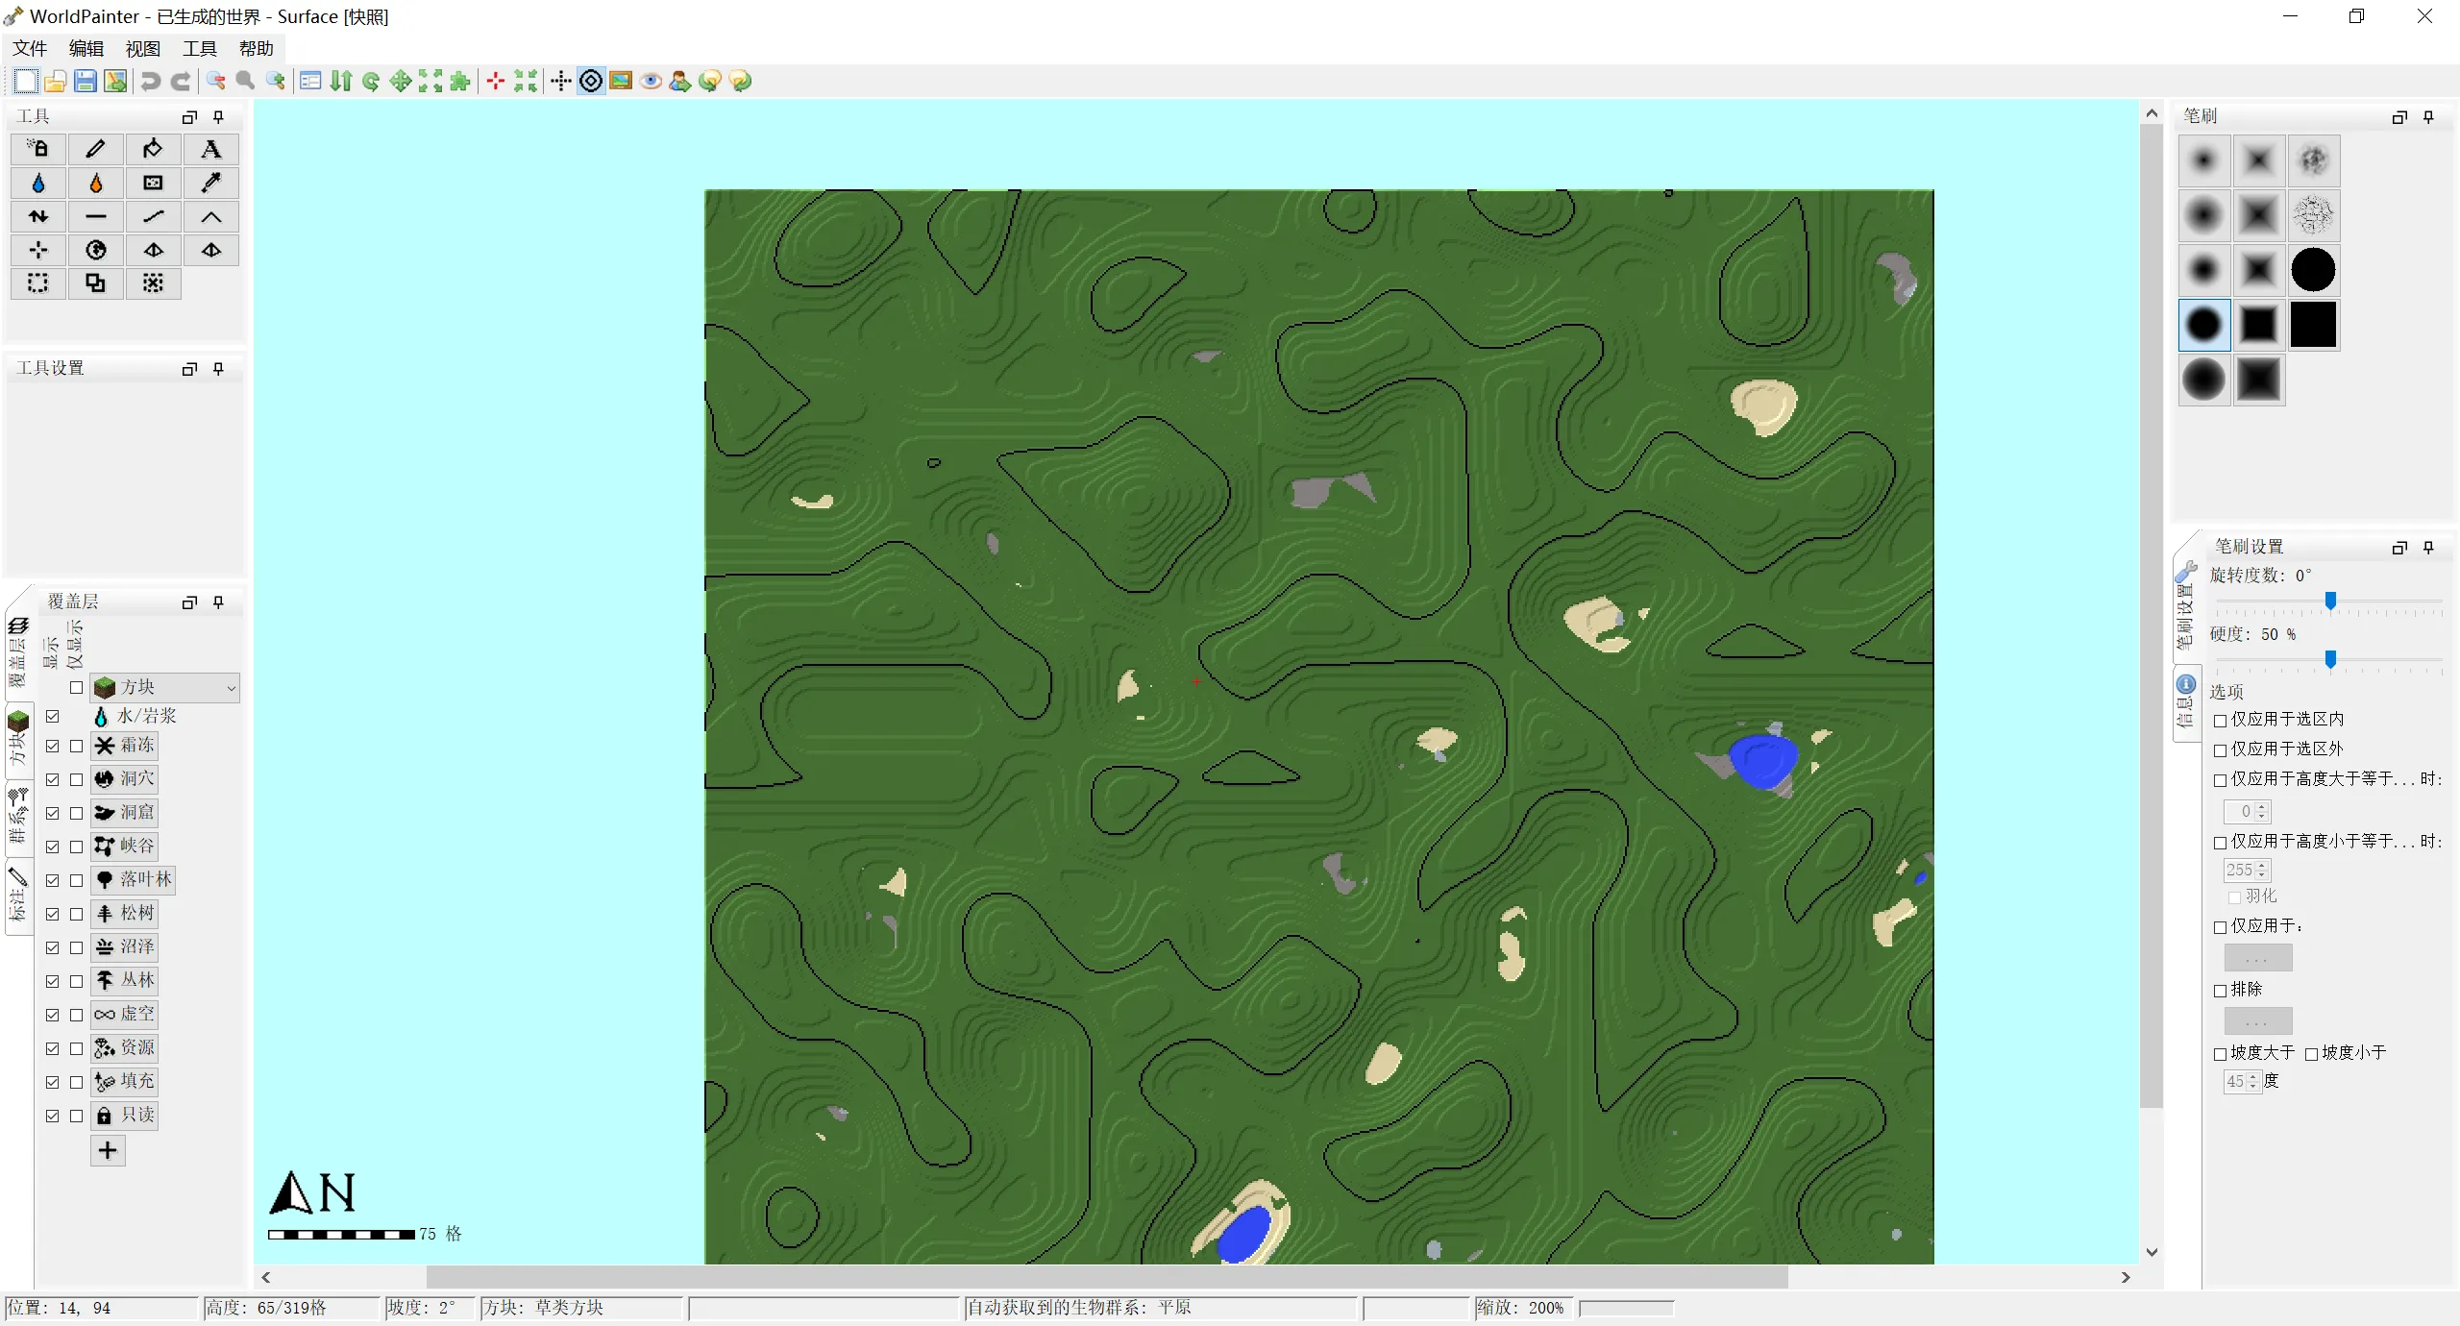The height and width of the screenshot is (1326, 2460).
Task: Zoom out the map view
Action: pyautogui.click(x=216, y=82)
